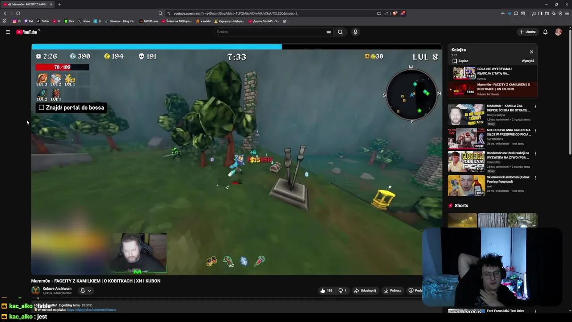Click the YouTube search magnifier button

[x=340, y=32]
